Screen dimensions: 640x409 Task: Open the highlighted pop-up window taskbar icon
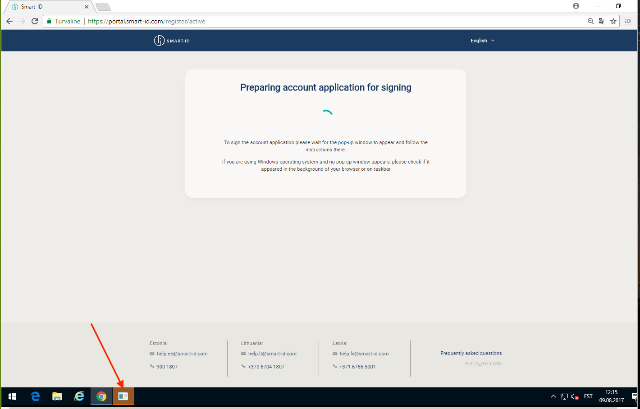(x=123, y=396)
